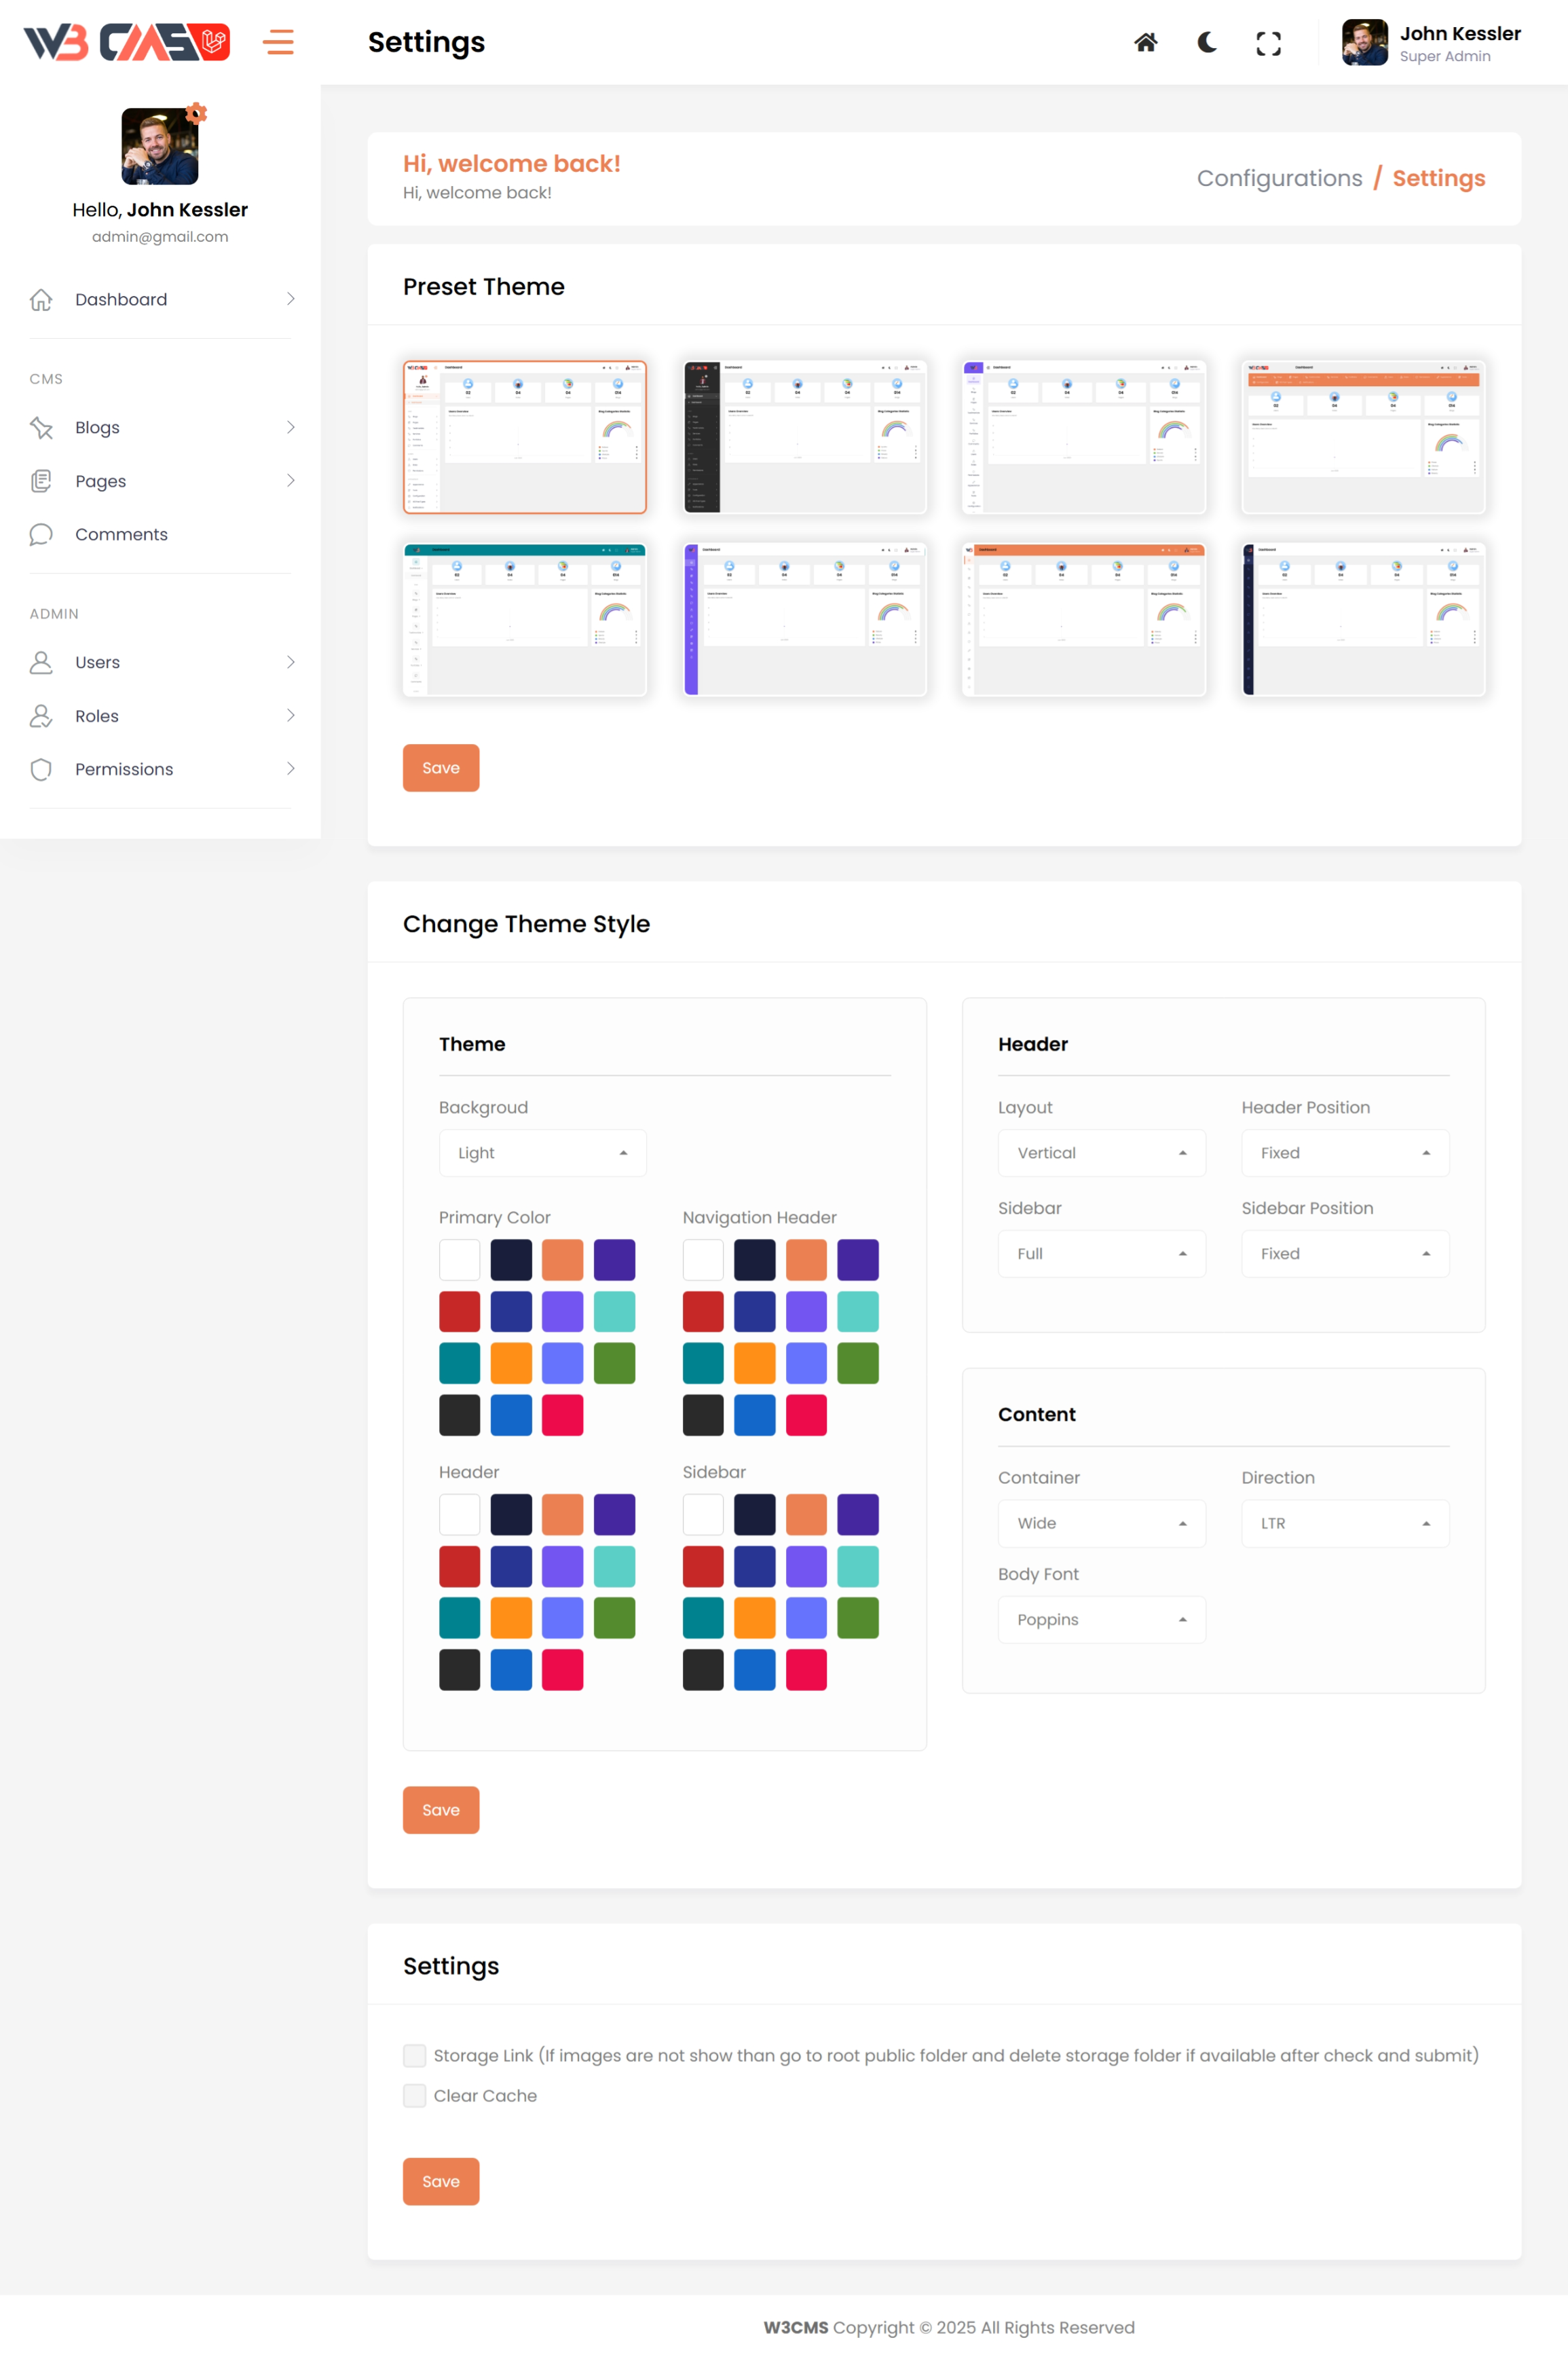This screenshot has width=1568, height=2359.
Task: Collapse sidebar using hamburger menu icon
Action: pyautogui.click(x=278, y=42)
